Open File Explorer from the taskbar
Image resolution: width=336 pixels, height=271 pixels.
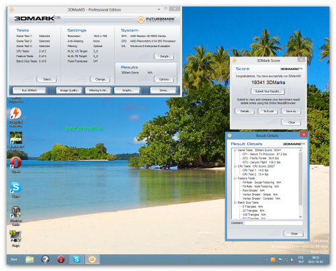click(30, 260)
